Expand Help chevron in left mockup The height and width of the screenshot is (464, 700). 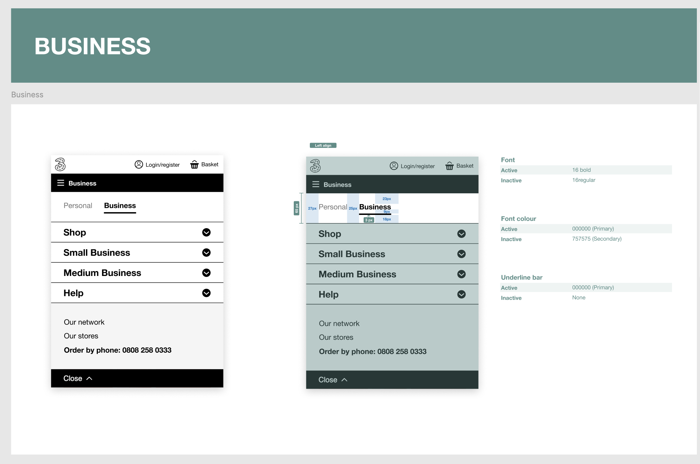206,293
